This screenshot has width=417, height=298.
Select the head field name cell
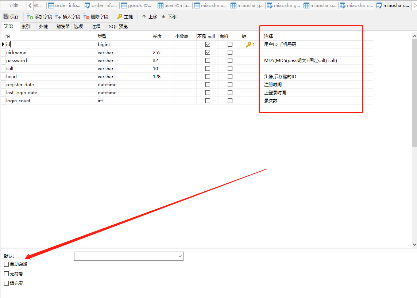[51, 76]
